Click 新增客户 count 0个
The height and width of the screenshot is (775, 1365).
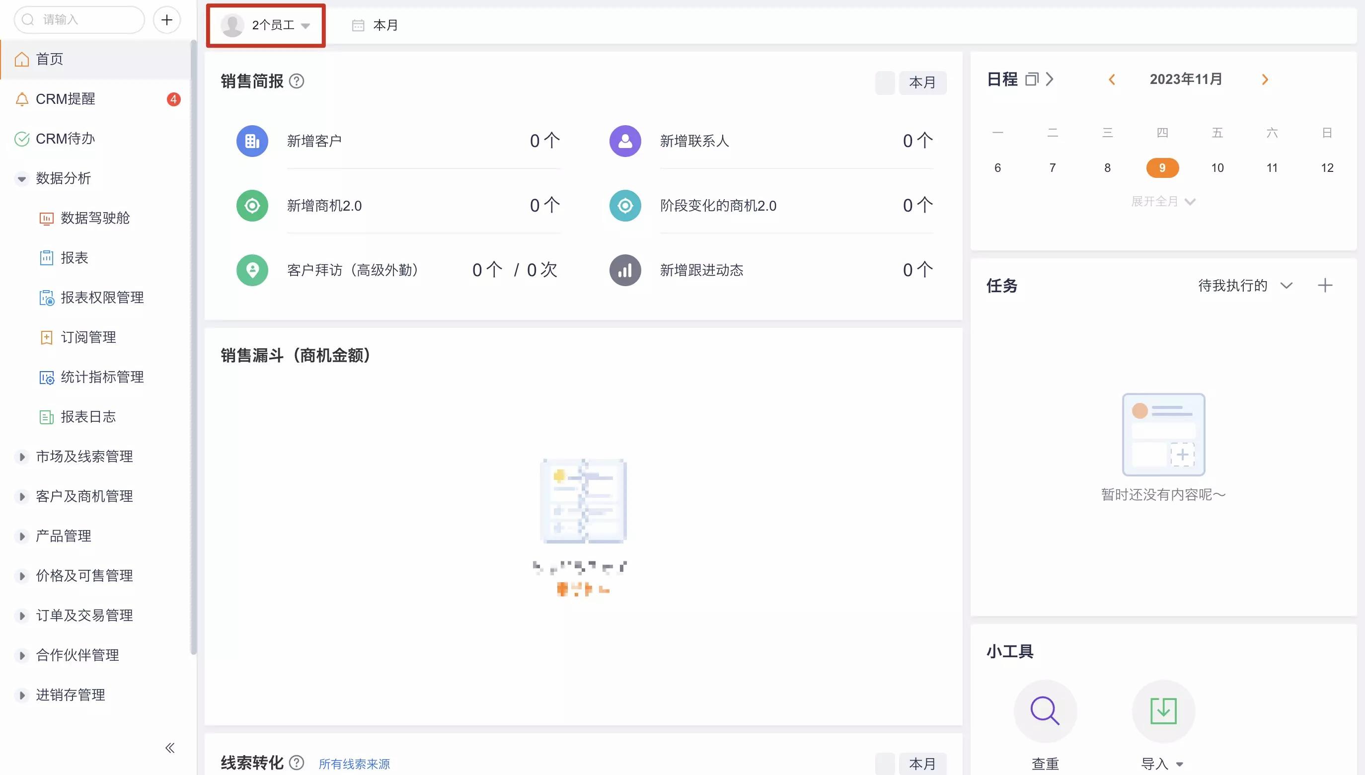pos(544,141)
